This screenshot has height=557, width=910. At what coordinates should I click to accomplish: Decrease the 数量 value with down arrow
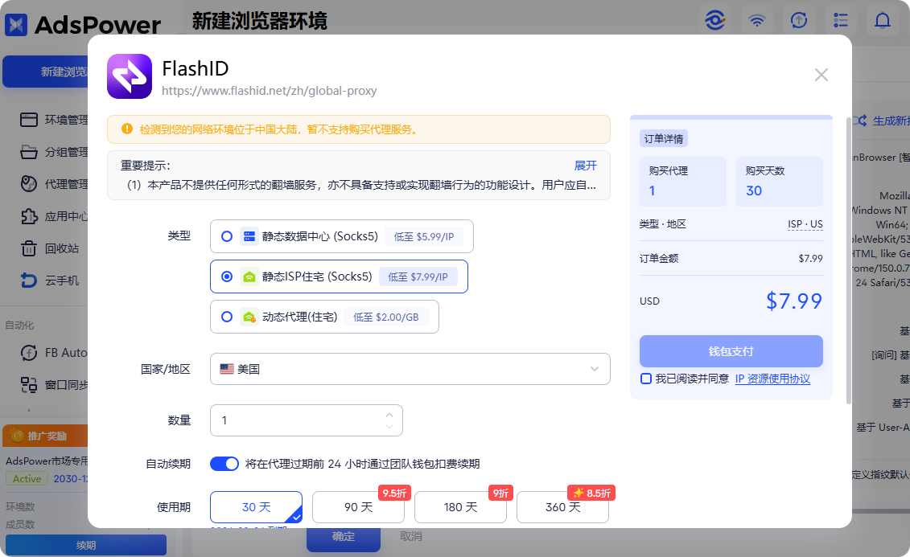[x=389, y=427]
